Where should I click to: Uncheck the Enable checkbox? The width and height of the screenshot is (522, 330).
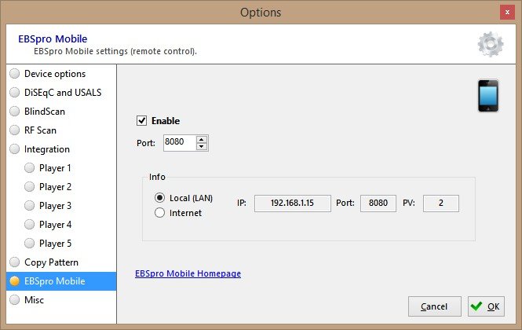coord(142,121)
